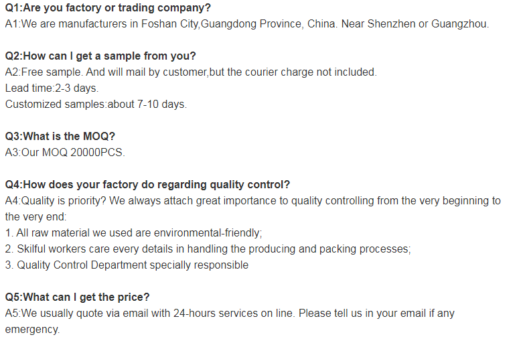Click the word 'Shenzhen' in answer A1
This screenshot has width=521, height=341.
[391, 24]
